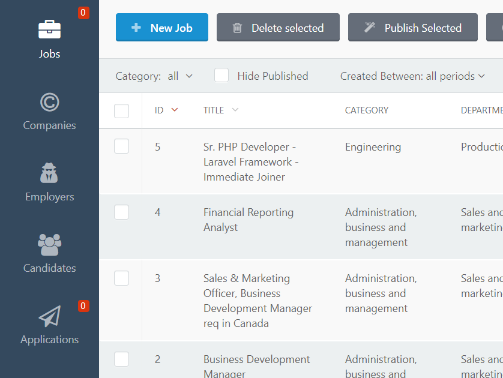Sort by the ID column arrow
503x378 pixels.
pos(175,110)
